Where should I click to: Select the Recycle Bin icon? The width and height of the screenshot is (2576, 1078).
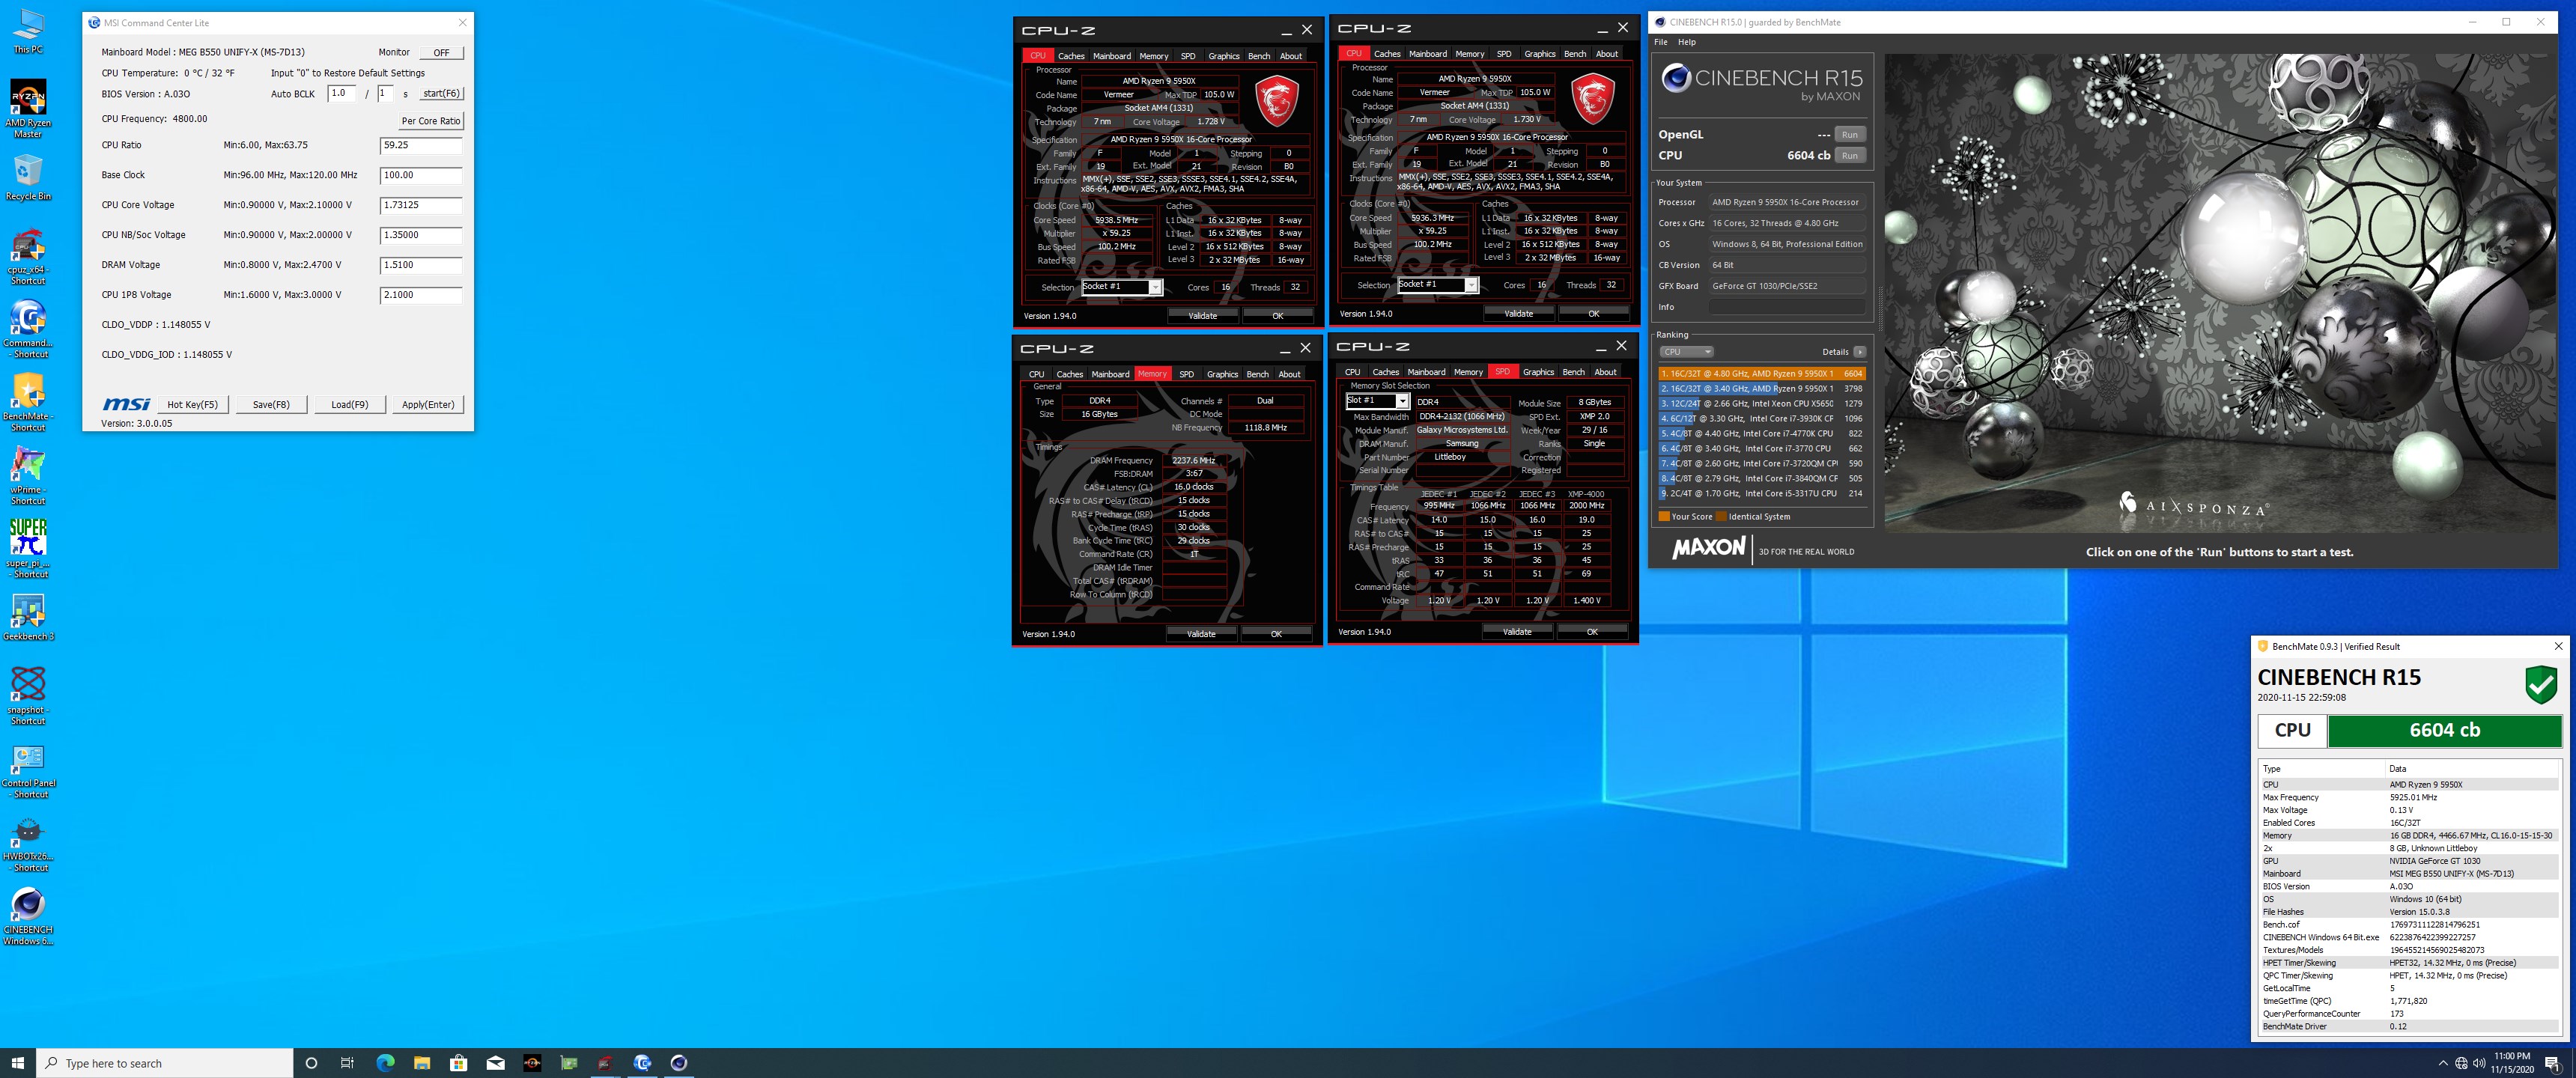[x=28, y=177]
